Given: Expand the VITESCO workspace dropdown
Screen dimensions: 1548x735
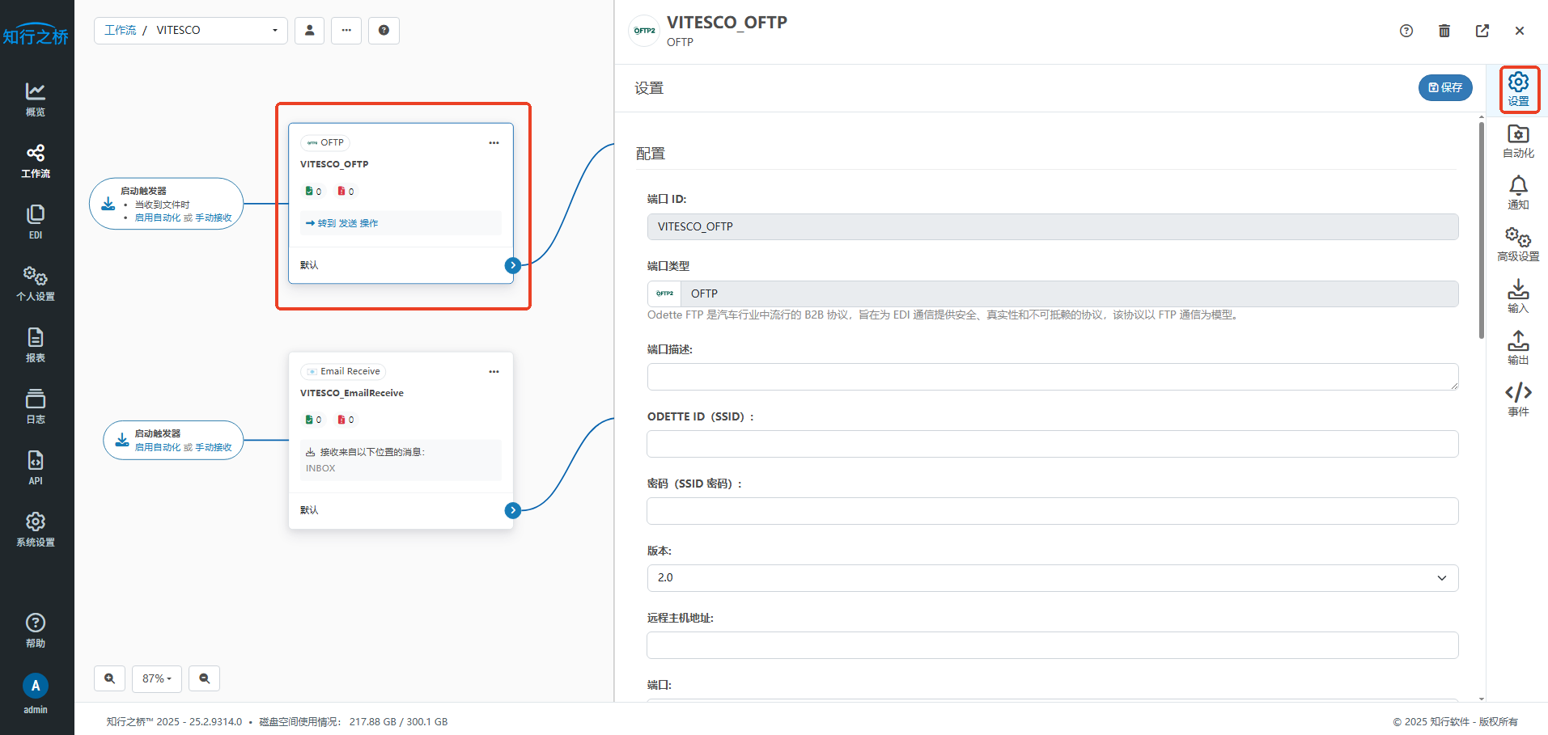Looking at the screenshot, I should pyautogui.click(x=274, y=31).
